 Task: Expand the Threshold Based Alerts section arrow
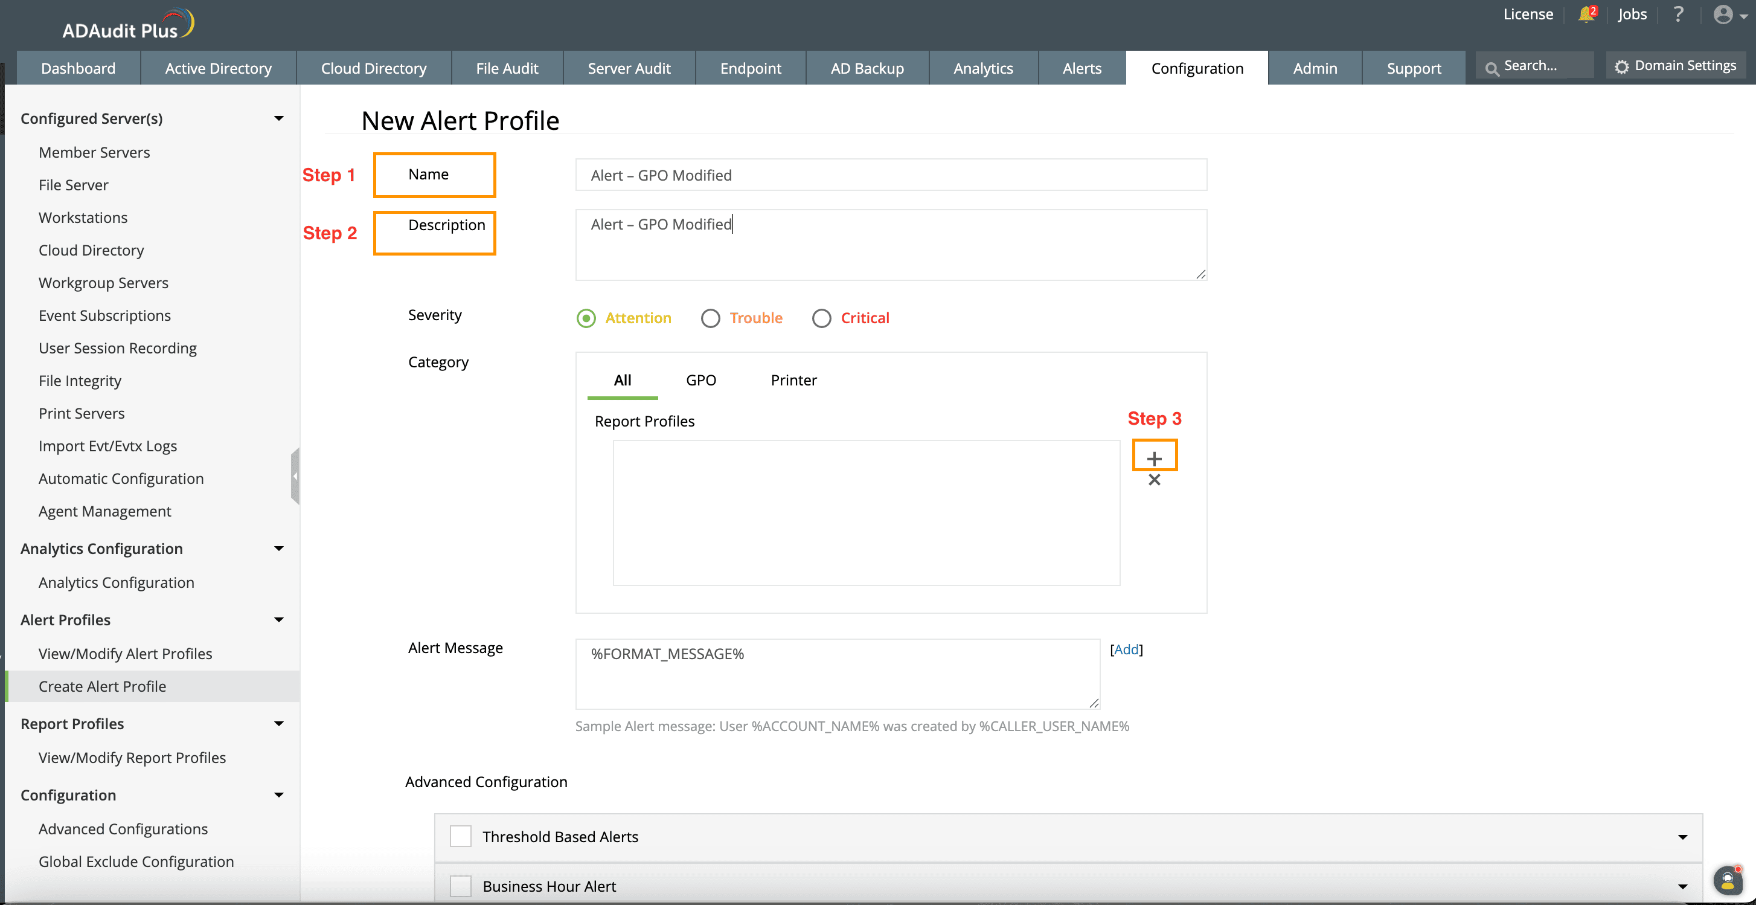[x=1682, y=837]
